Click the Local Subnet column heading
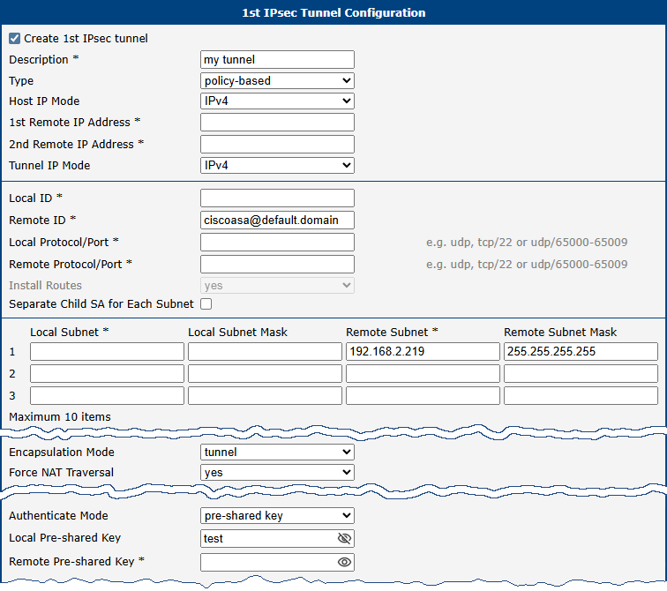This screenshot has height=591, width=667. [x=70, y=333]
